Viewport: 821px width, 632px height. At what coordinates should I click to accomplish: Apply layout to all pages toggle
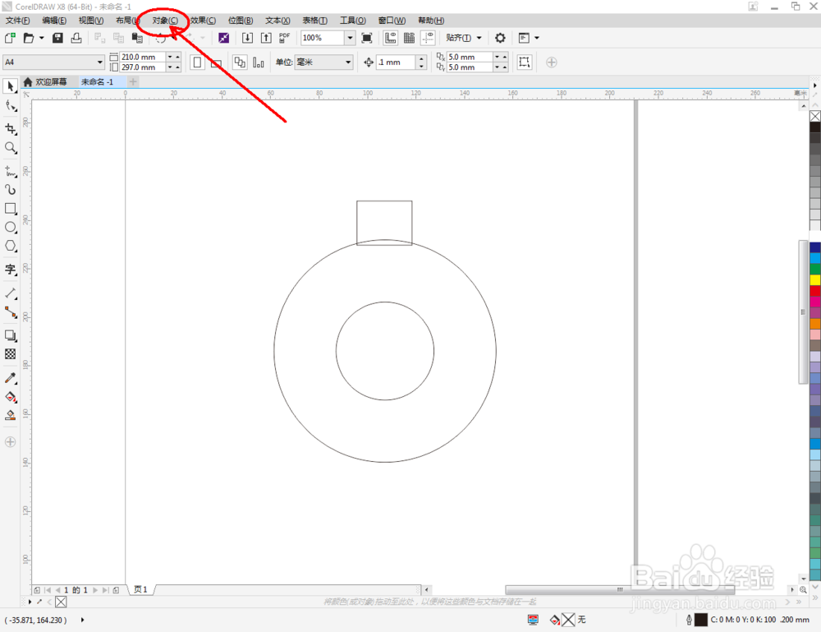240,62
